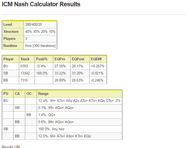Image resolution: width=190 pixels, height=148 pixels.
Task: Click the Structure payout percentages cell
Action: coord(40,32)
